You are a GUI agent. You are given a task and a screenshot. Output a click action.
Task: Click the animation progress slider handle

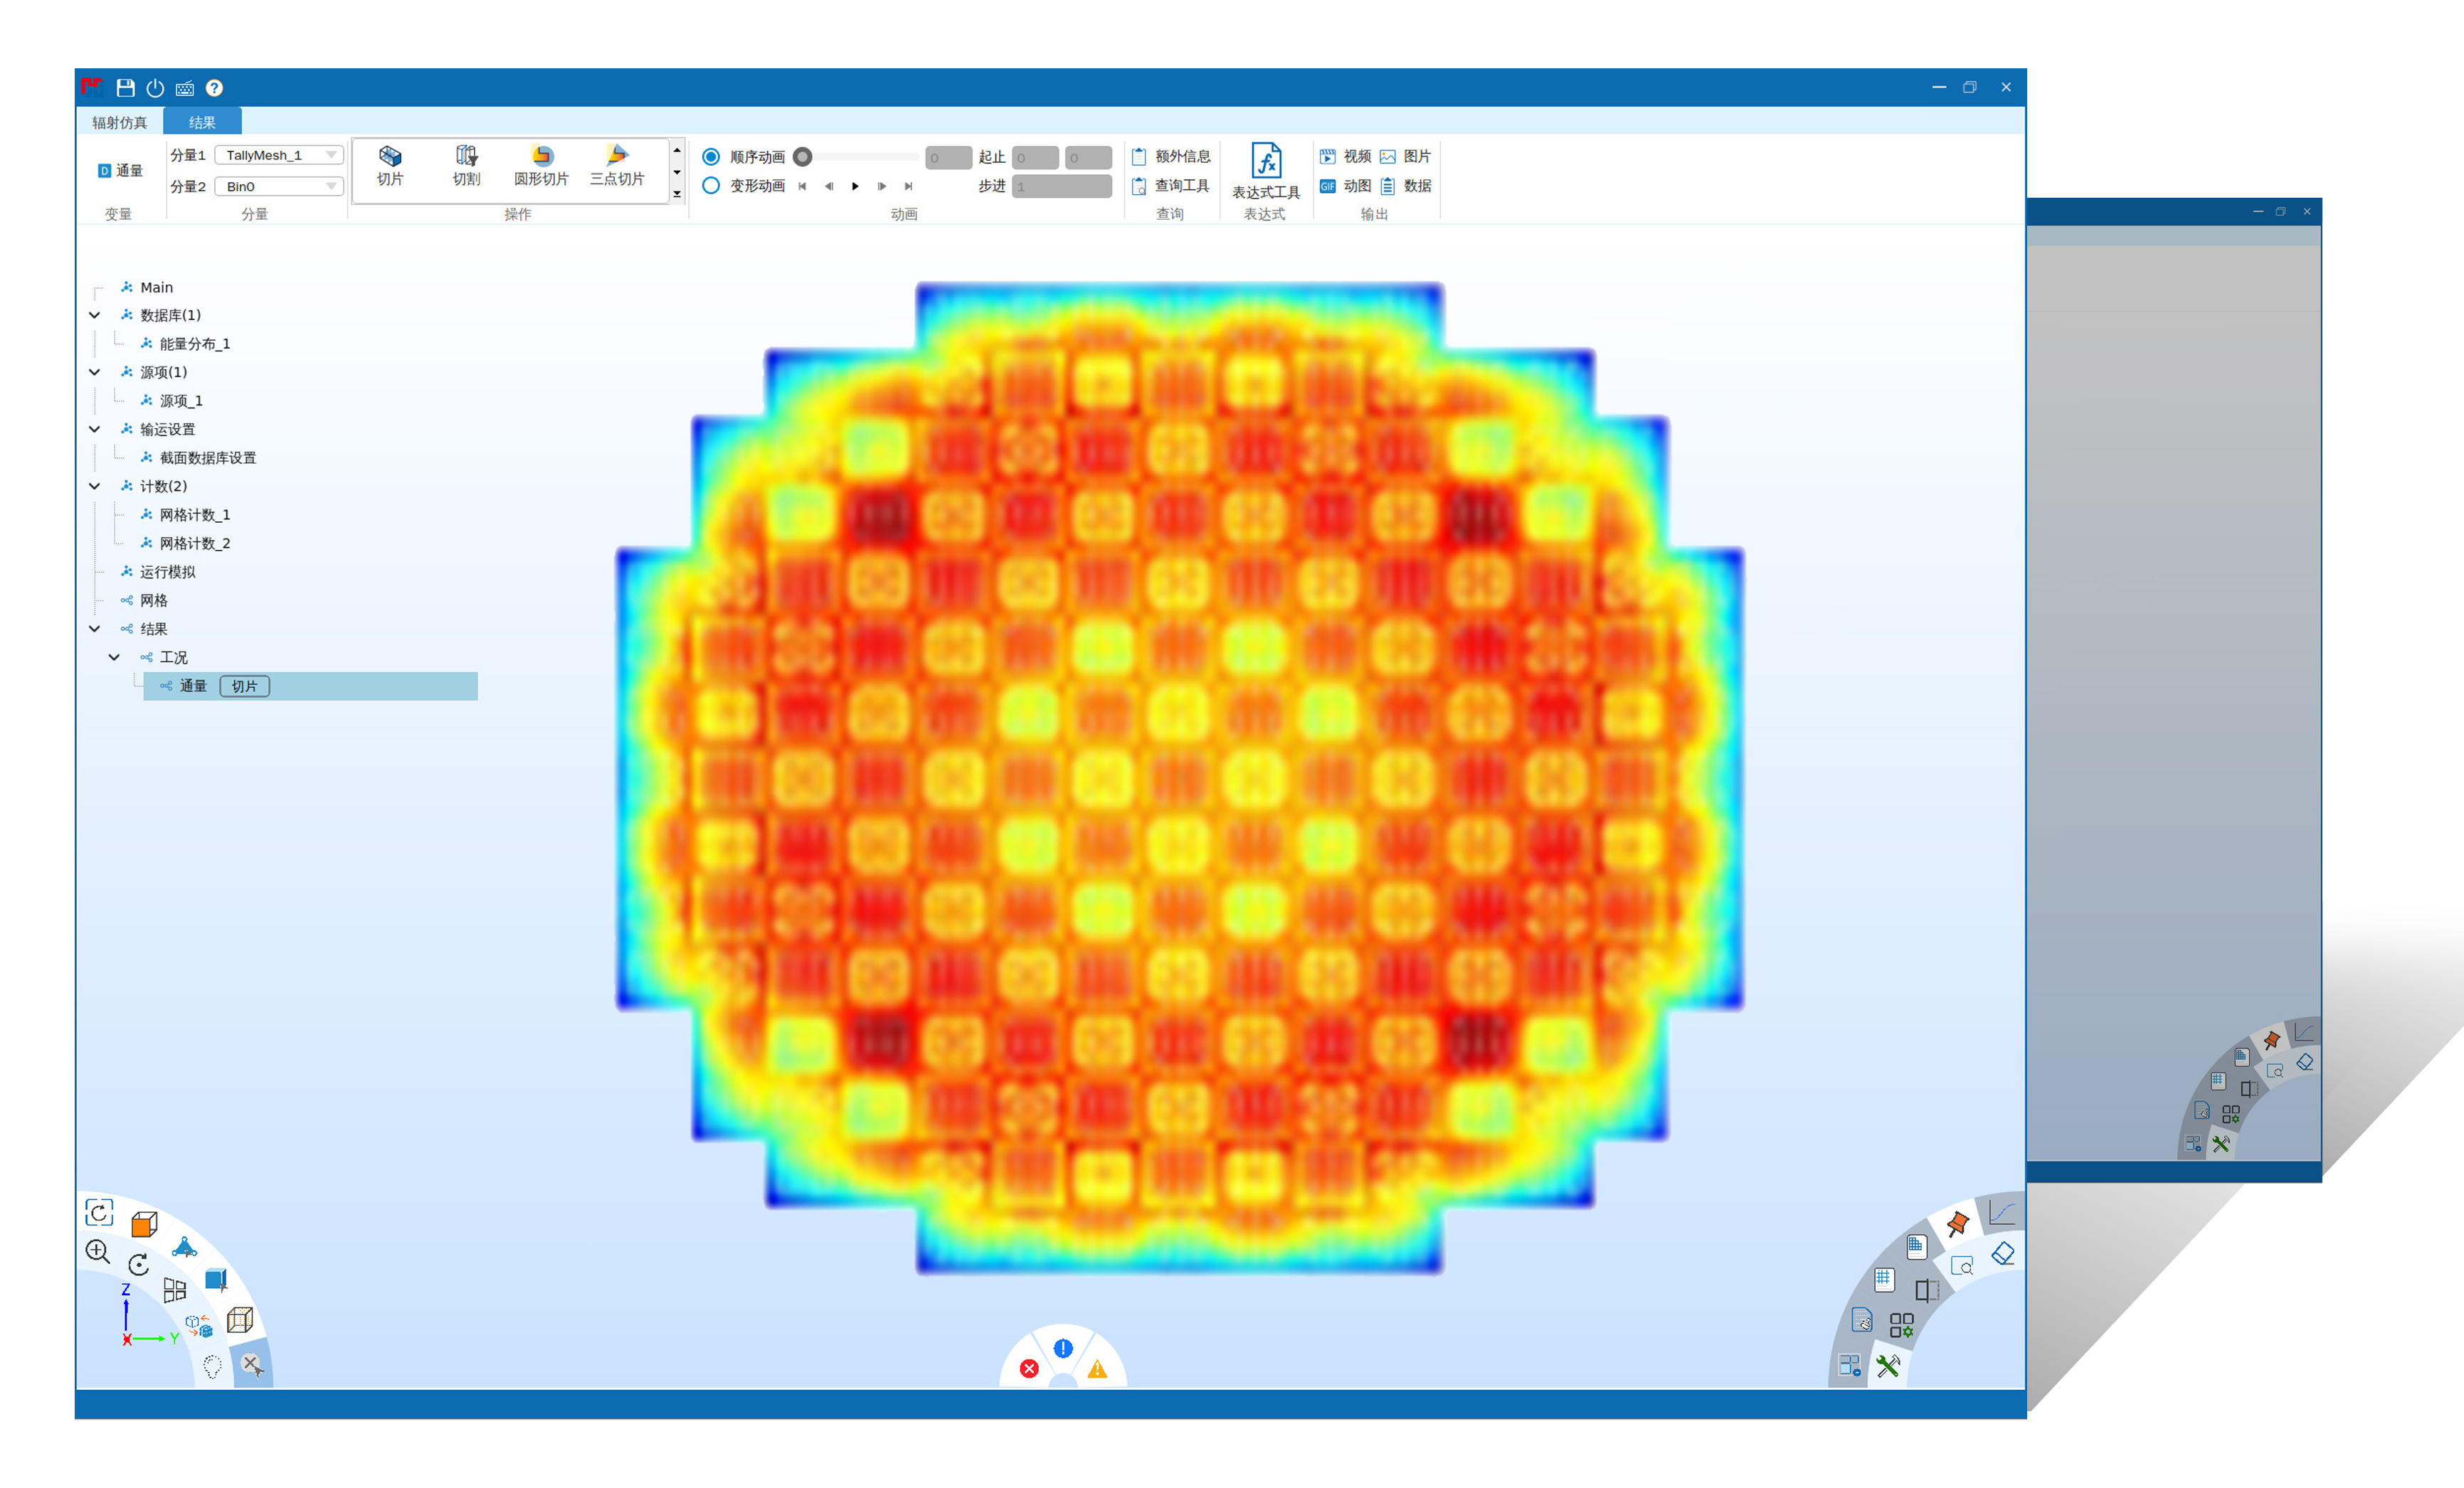pyautogui.click(x=802, y=157)
